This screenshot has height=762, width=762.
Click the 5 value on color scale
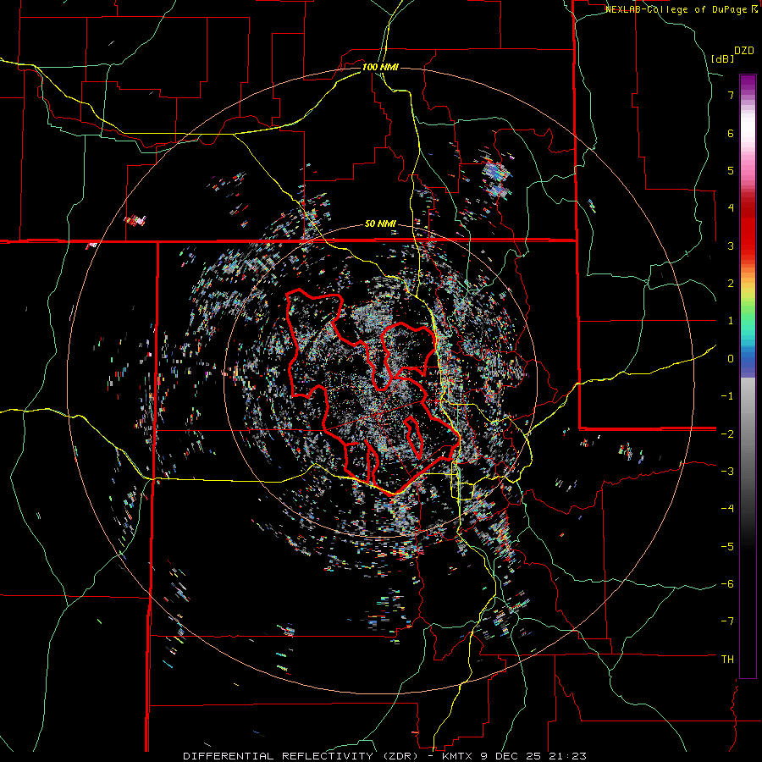[731, 170]
